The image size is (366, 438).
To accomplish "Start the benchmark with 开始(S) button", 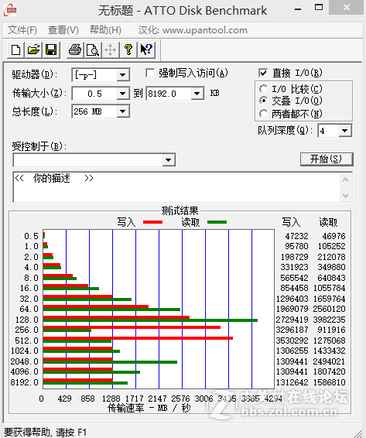I will 327,159.
